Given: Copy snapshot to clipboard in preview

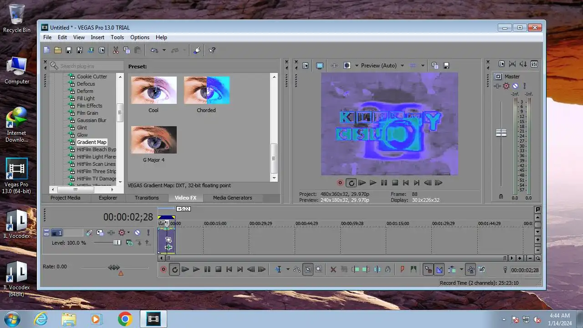Looking at the screenshot, I should (435, 66).
